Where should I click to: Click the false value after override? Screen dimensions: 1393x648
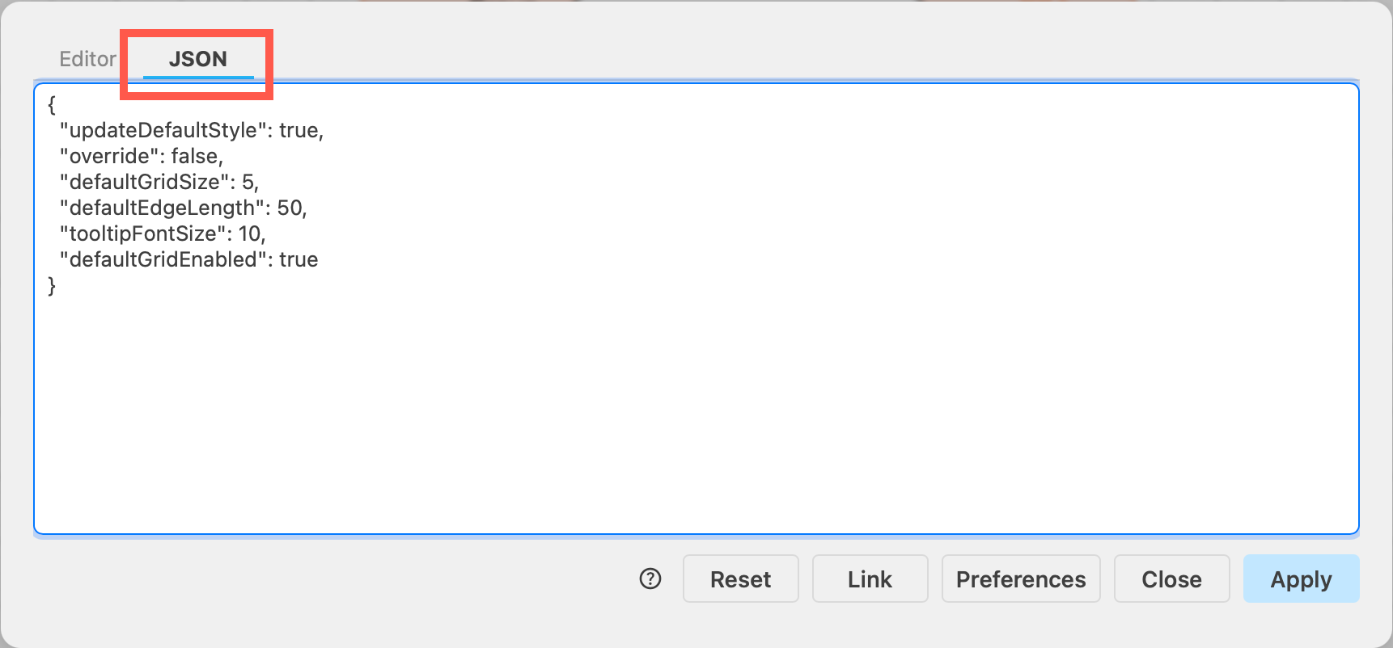point(194,156)
